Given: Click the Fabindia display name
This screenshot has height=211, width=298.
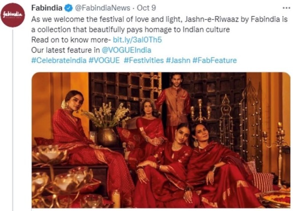Looking at the screenshot, I should point(47,8).
